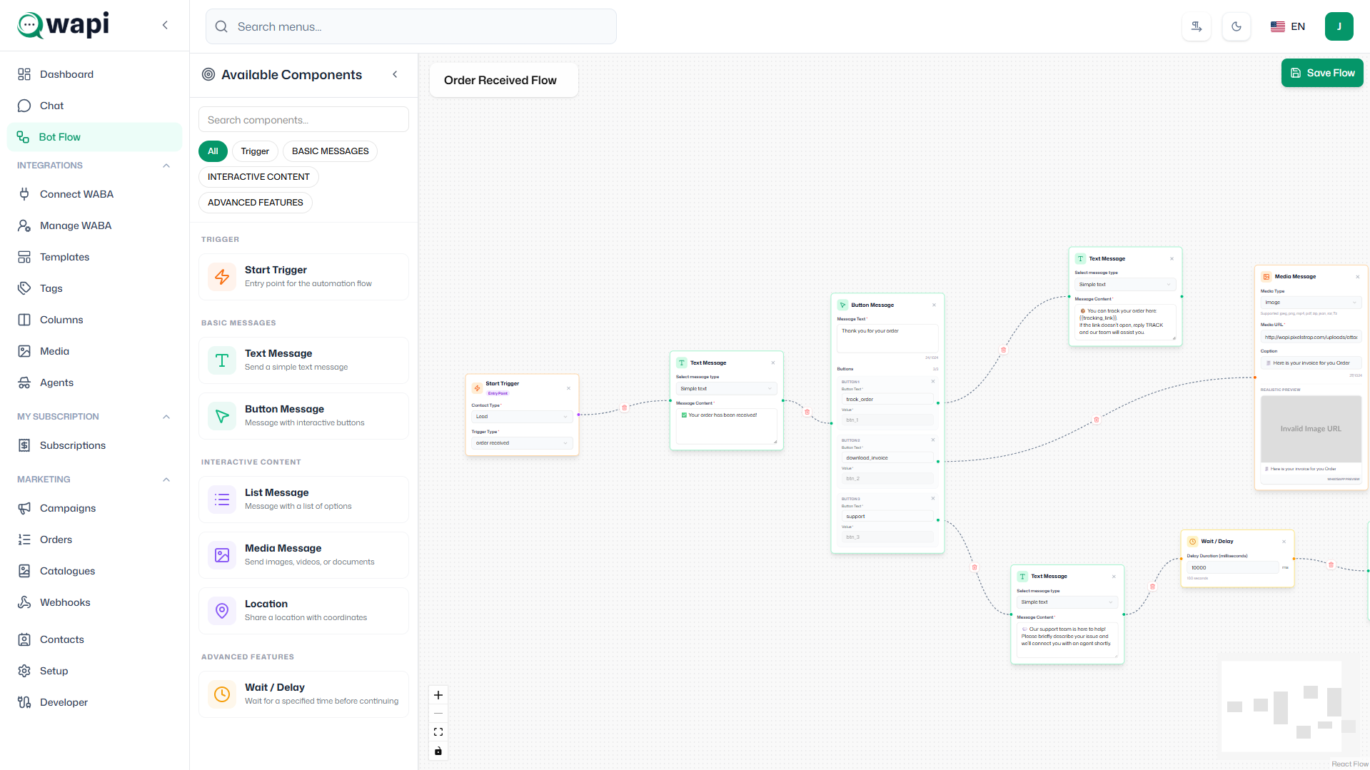Open the EN language dropdown
Image resolution: width=1370 pixels, height=770 pixels.
click(x=1288, y=26)
